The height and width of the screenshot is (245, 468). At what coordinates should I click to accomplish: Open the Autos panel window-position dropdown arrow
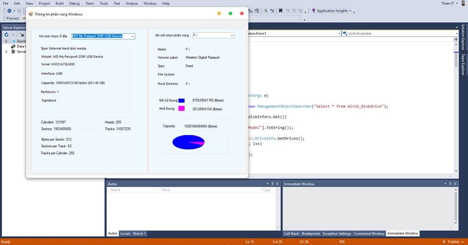pyautogui.click(x=268, y=184)
